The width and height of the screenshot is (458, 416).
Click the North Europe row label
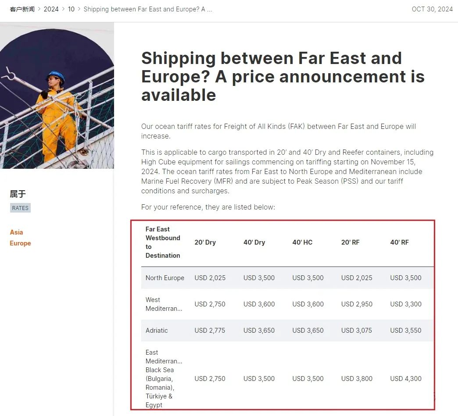(x=165, y=278)
